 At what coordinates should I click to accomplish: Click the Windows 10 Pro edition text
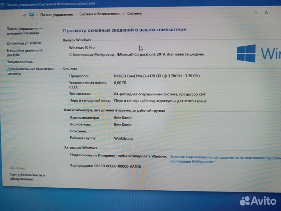coord(82,48)
